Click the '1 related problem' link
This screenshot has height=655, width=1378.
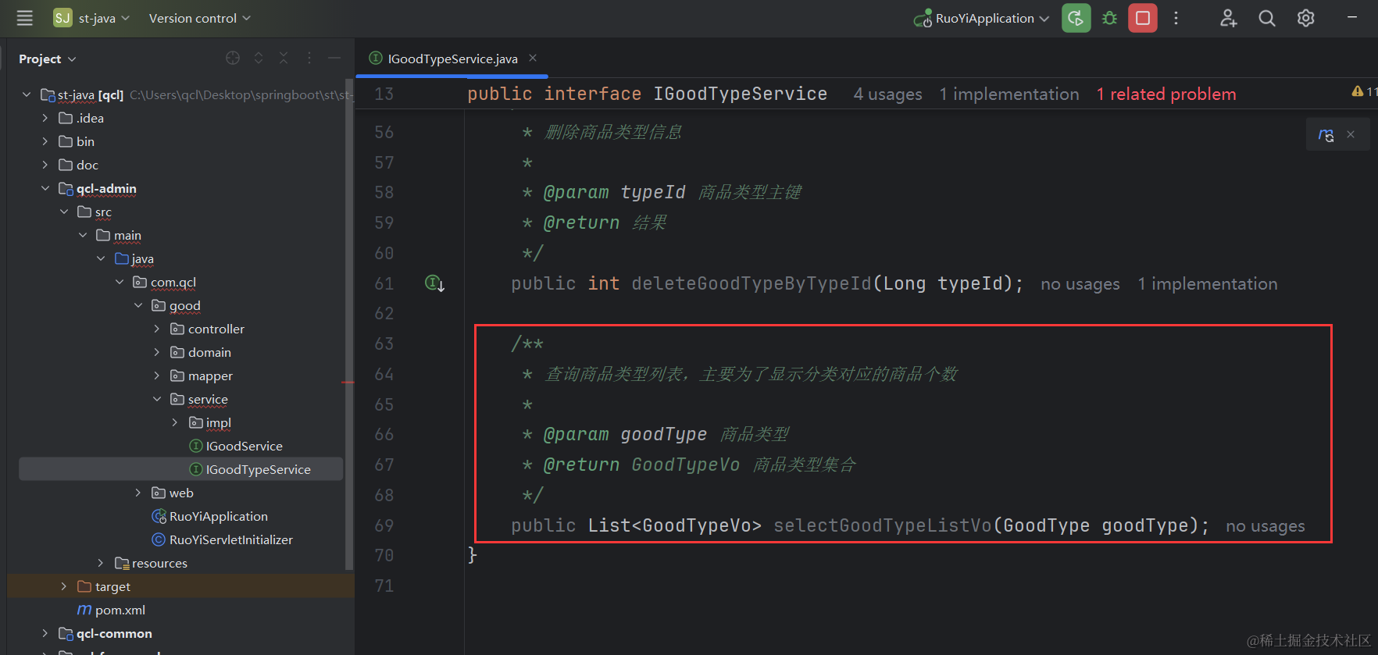click(x=1166, y=94)
